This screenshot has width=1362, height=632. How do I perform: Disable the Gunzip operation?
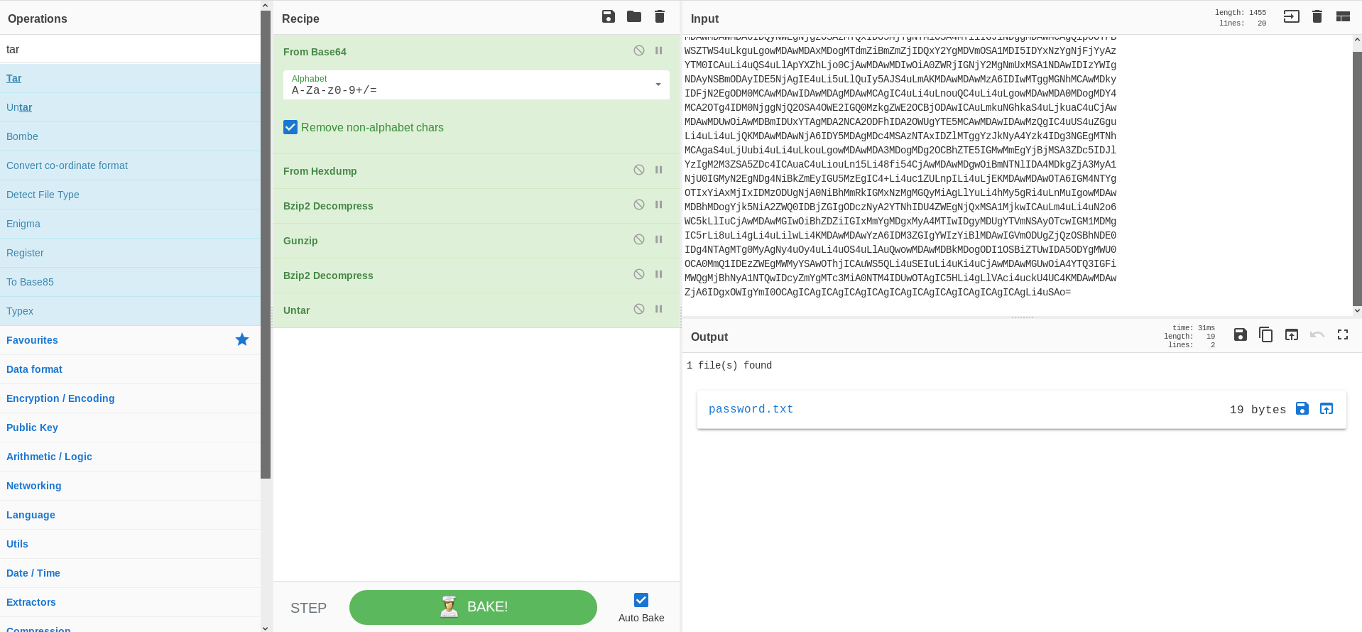pos(639,240)
